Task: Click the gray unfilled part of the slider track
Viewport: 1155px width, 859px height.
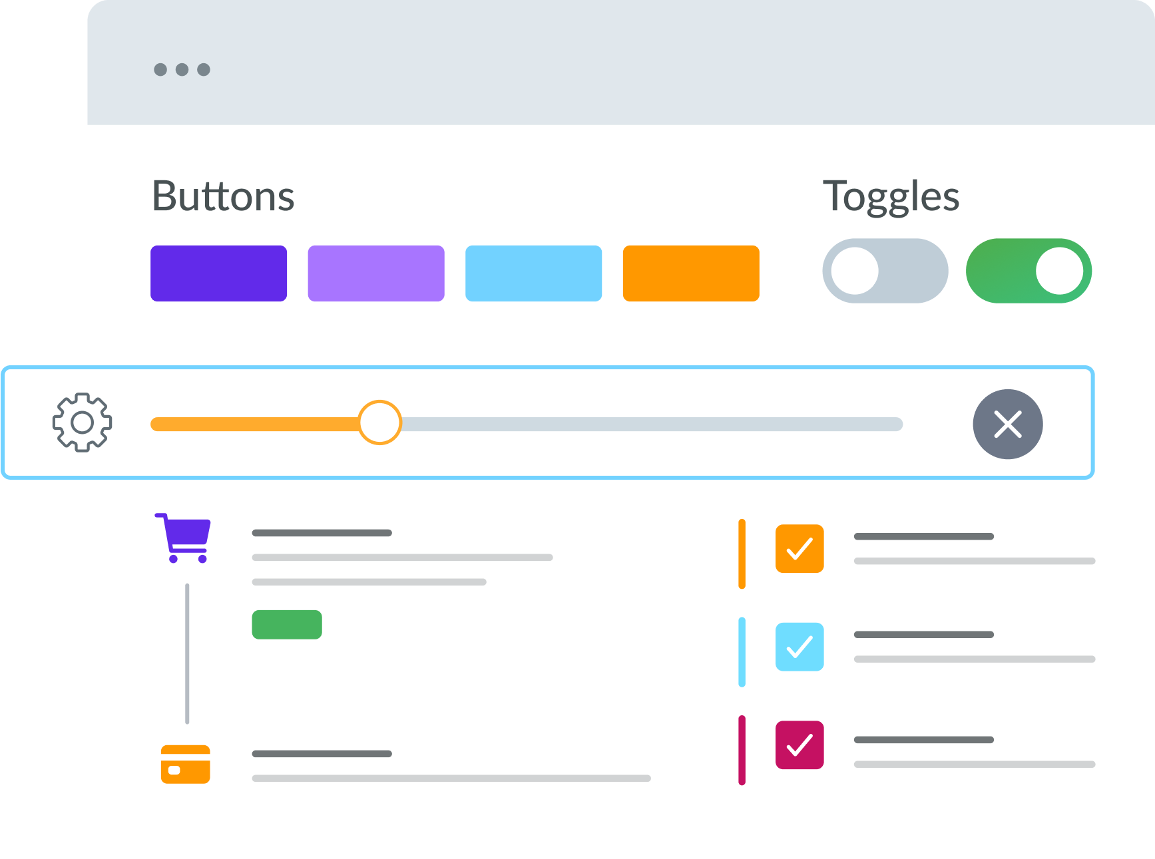Action: (x=652, y=425)
